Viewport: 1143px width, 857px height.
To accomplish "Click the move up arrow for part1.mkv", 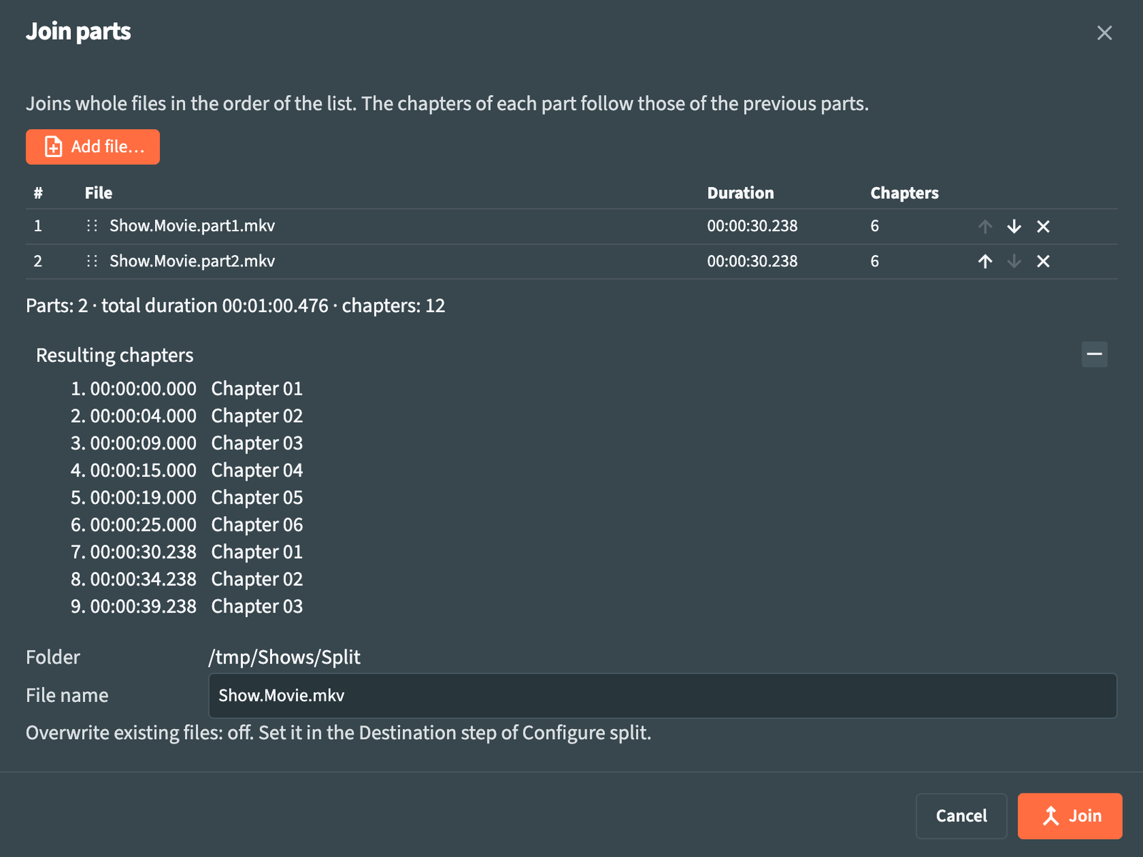I will click(x=985, y=226).
